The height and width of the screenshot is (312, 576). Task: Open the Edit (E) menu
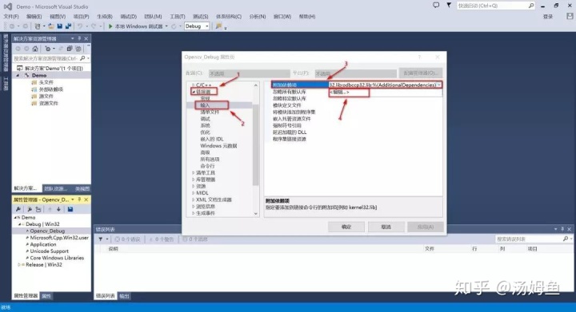[34, 17]
